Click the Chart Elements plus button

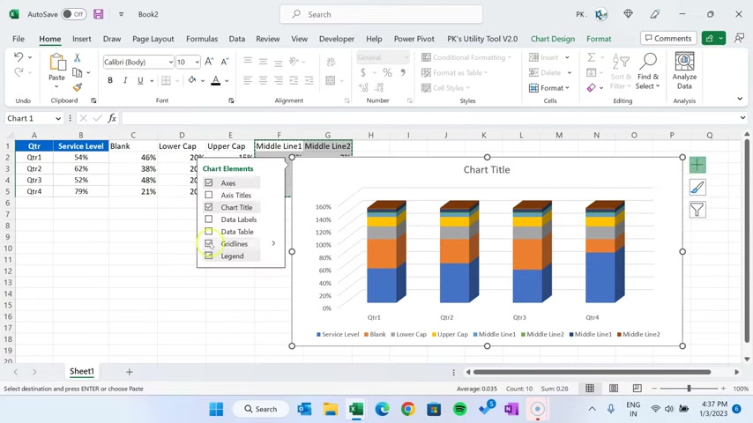[697, 165]
